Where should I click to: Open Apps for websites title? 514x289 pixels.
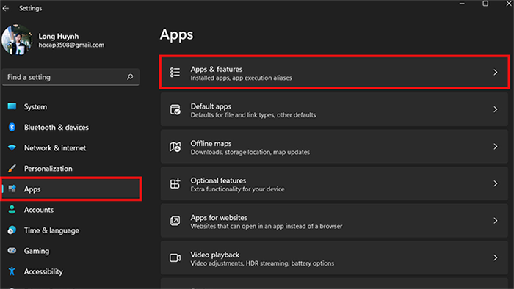[x=219, y=217]
